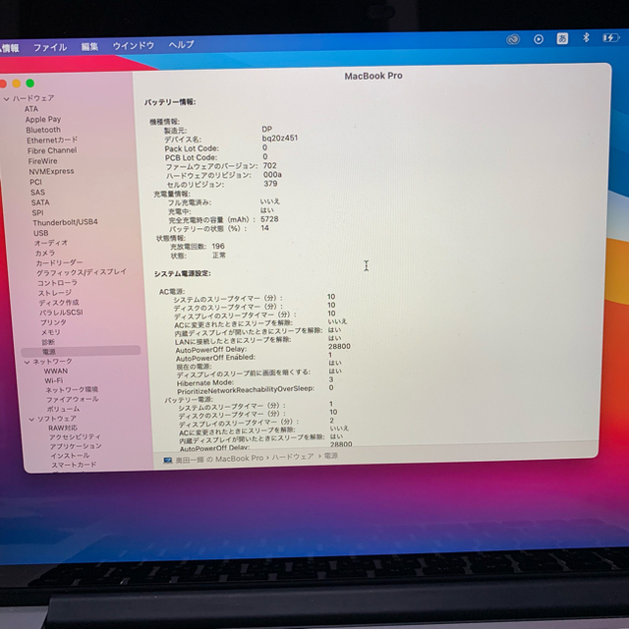
Task: Select オーディオ in the sidebar
Action: 51,243
